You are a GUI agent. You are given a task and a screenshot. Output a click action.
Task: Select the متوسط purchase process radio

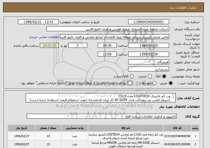coord(155,83)
